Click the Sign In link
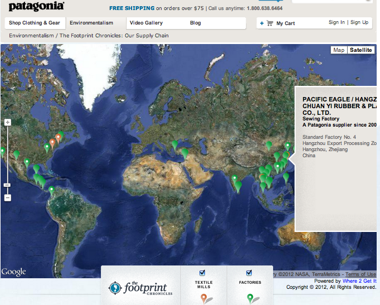The width and height of the screenshot is (380, 305). (x=337, y=22)
